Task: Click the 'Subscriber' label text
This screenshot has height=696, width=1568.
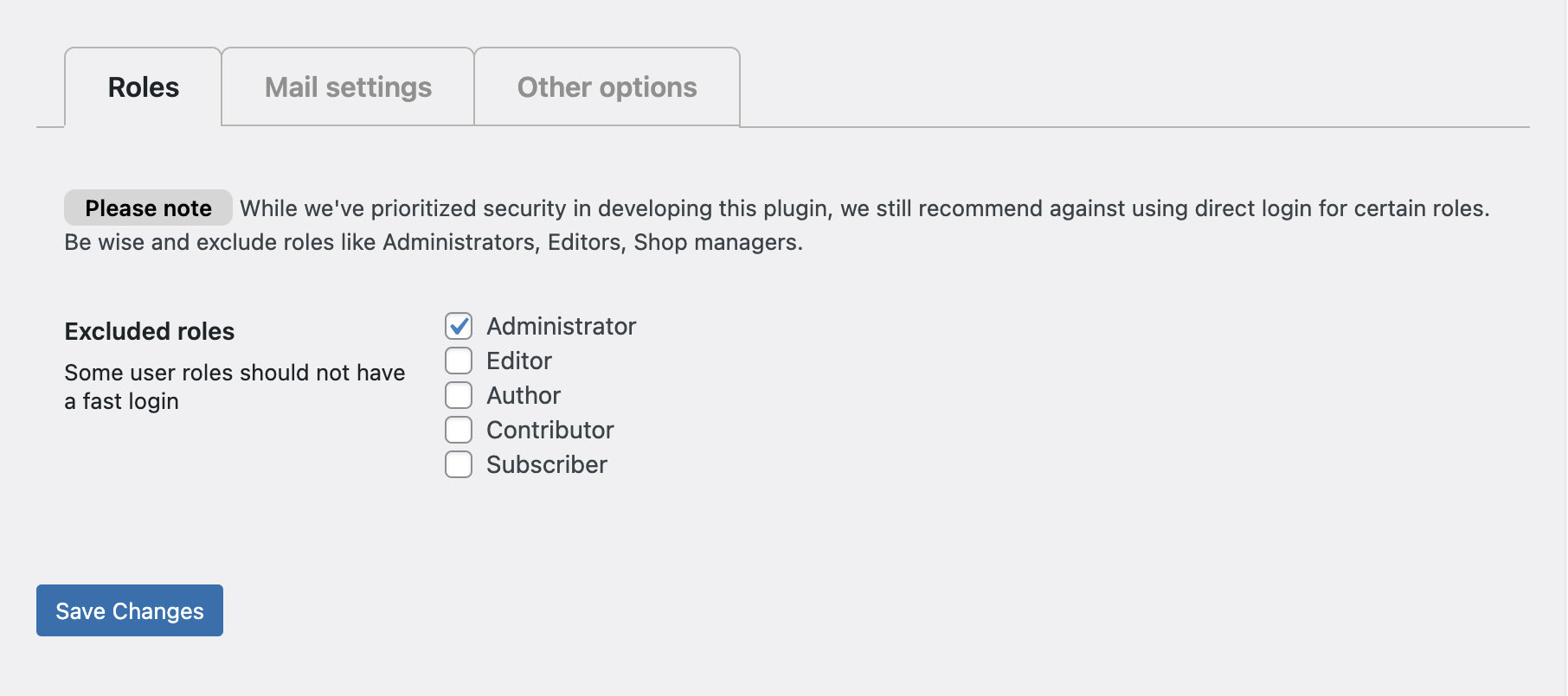Action: click(x=547, y=464)
